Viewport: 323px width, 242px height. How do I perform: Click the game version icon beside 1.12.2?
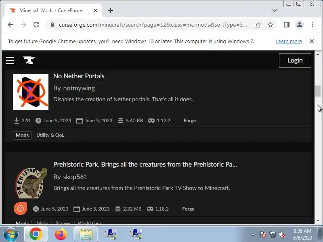coord(151,121)
